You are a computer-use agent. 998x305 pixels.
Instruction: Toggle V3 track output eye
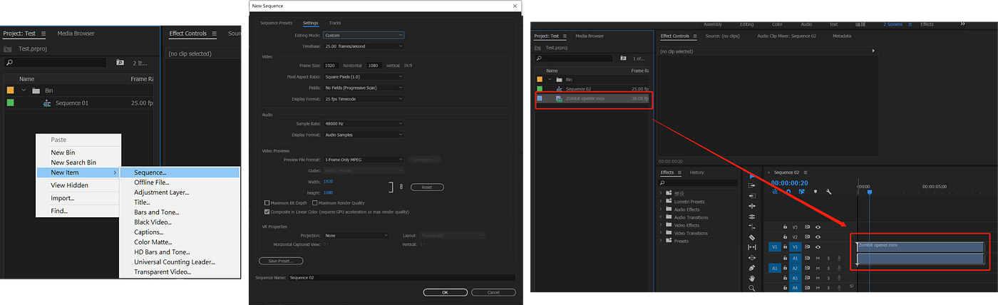point(818,227)
